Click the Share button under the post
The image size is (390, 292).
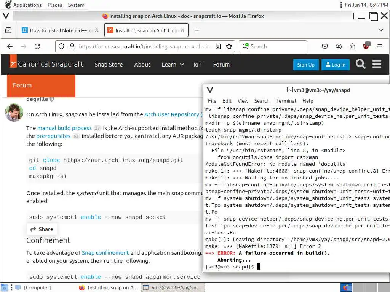[42, 229]
